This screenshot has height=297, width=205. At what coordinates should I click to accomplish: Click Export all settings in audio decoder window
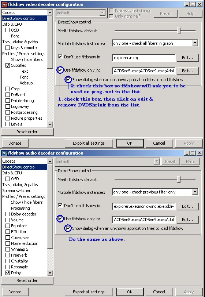coord(89,292)
